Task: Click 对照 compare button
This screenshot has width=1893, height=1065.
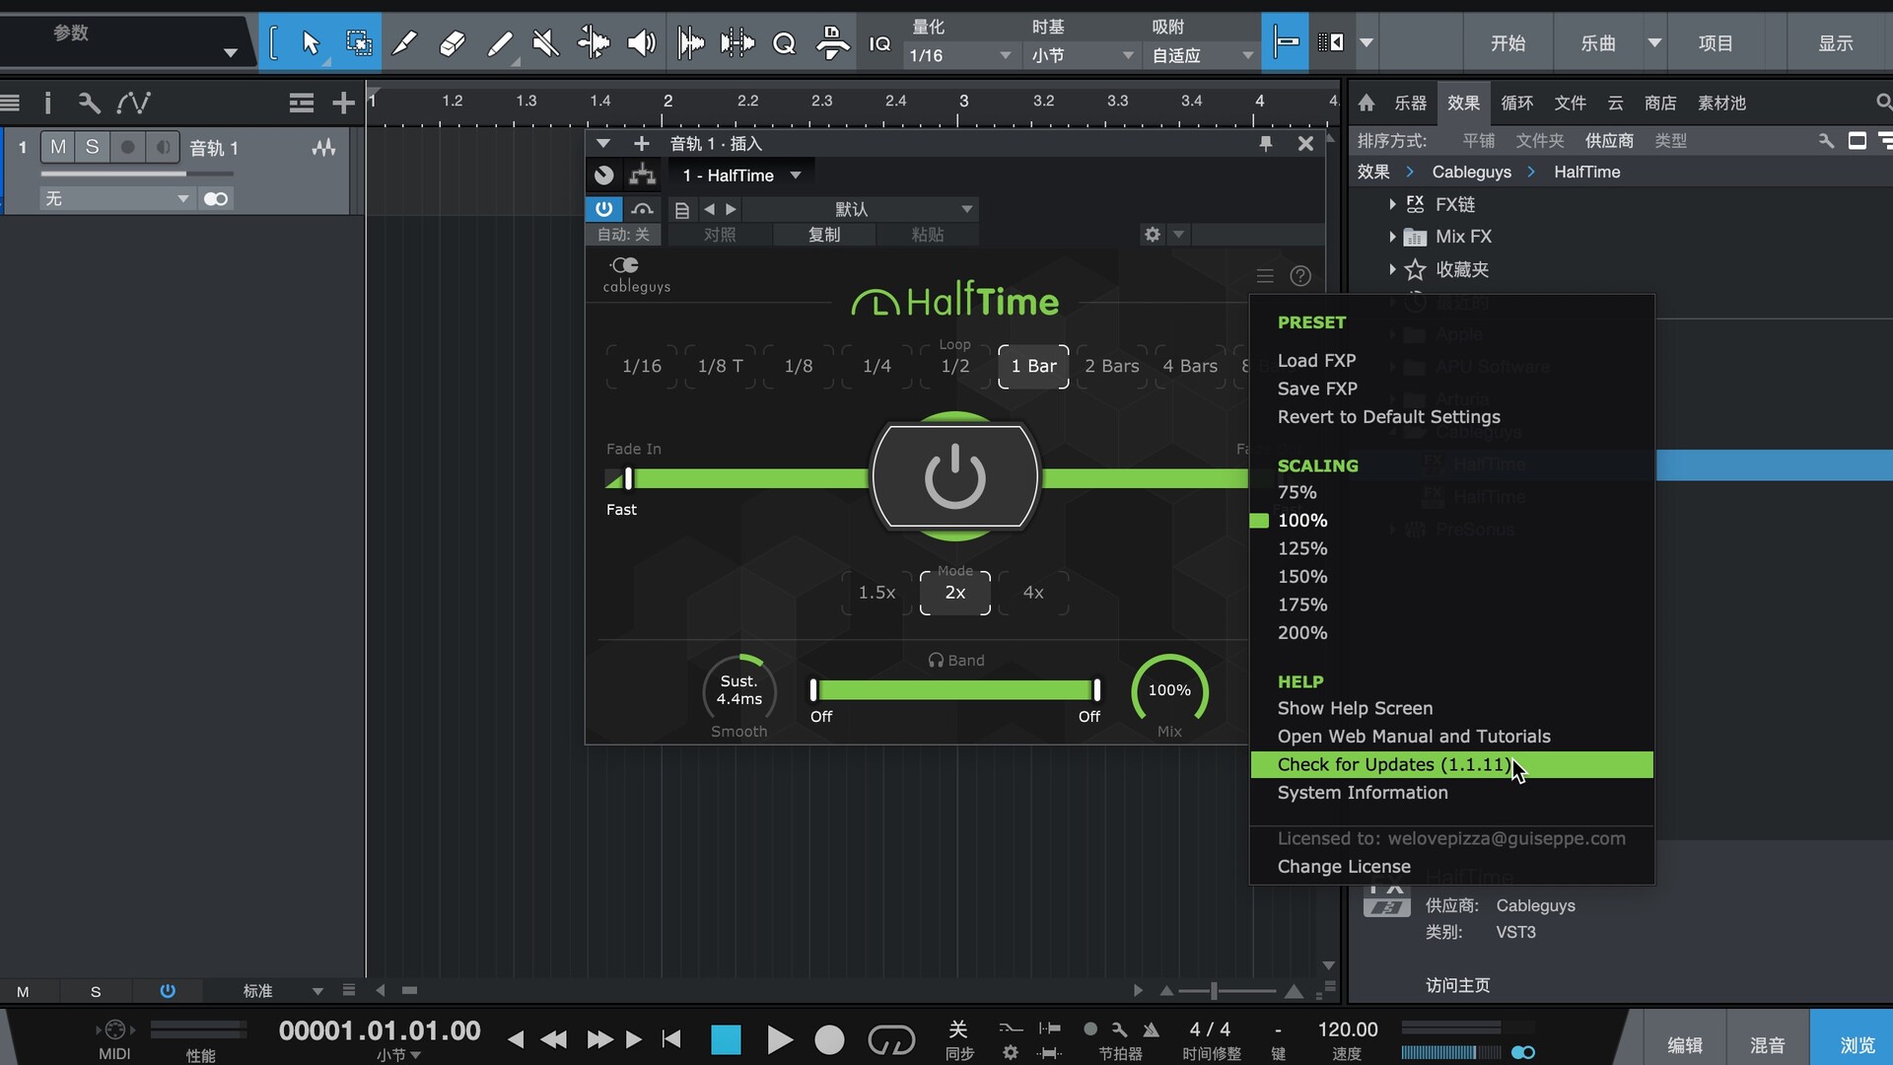Action: [x=720, y=235]
